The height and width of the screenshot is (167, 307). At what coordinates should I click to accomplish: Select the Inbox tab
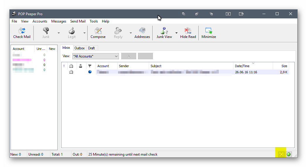click(x=66, y=48)
